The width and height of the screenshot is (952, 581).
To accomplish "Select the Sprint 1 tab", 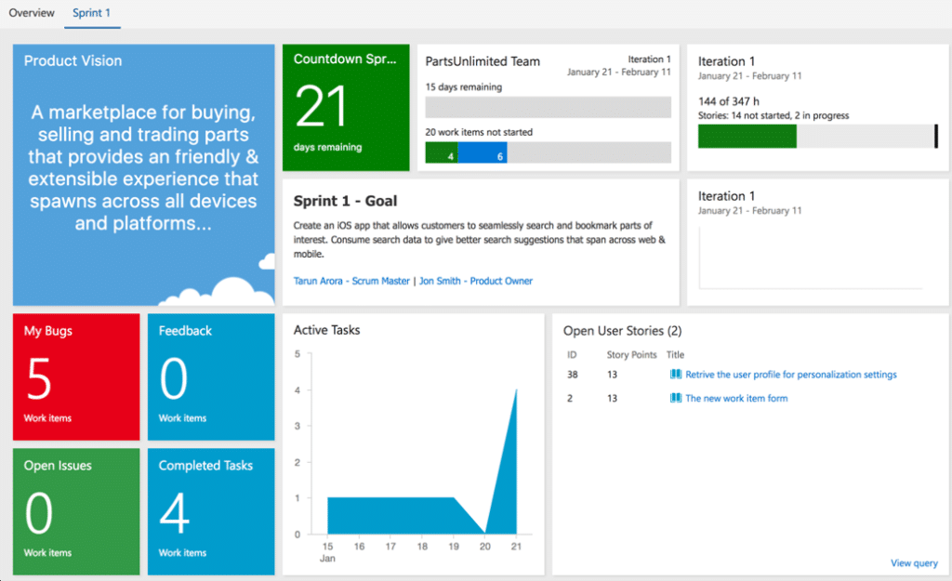I will tap(92, 13).
